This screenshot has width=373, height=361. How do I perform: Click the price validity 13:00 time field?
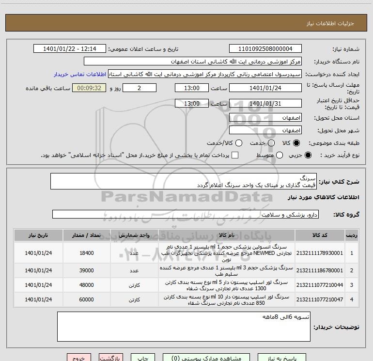[192, 103]
